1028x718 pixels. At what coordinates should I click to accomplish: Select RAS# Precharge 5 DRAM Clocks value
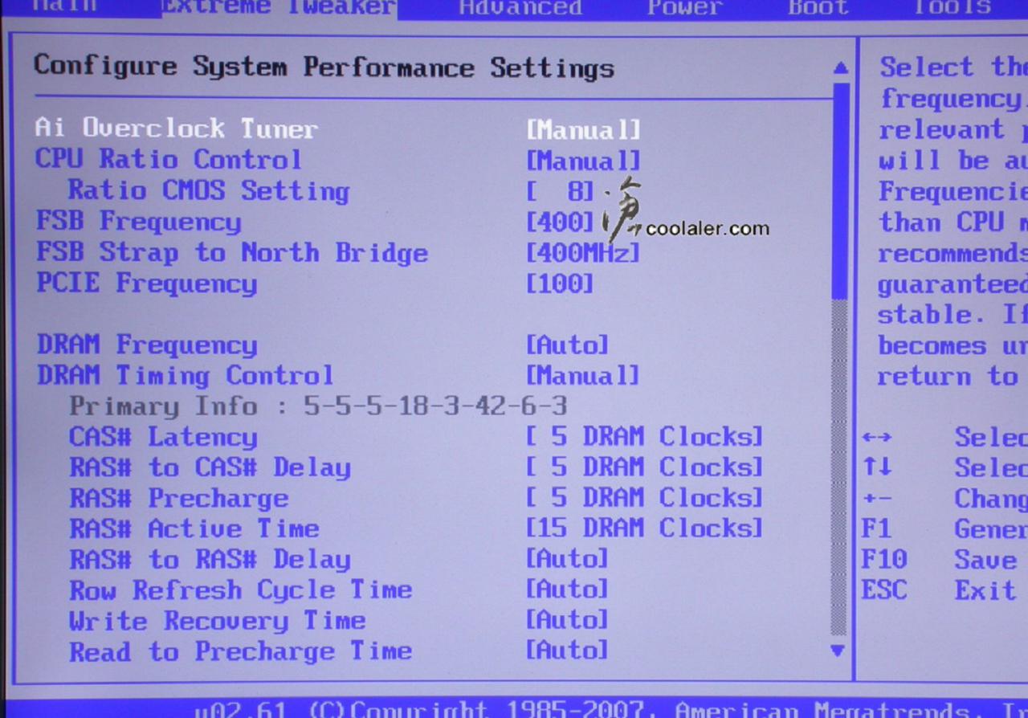(644, 498)
